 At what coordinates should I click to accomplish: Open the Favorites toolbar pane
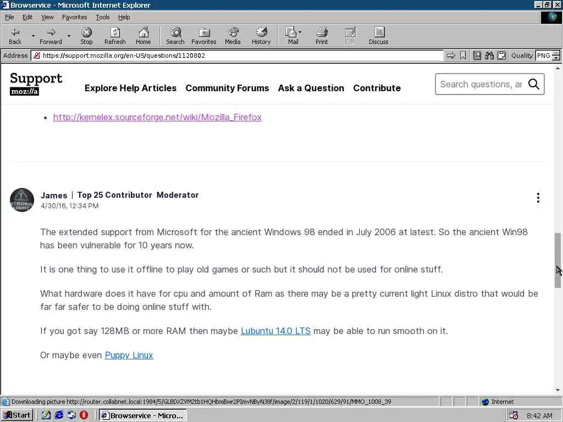coord(204,36)
